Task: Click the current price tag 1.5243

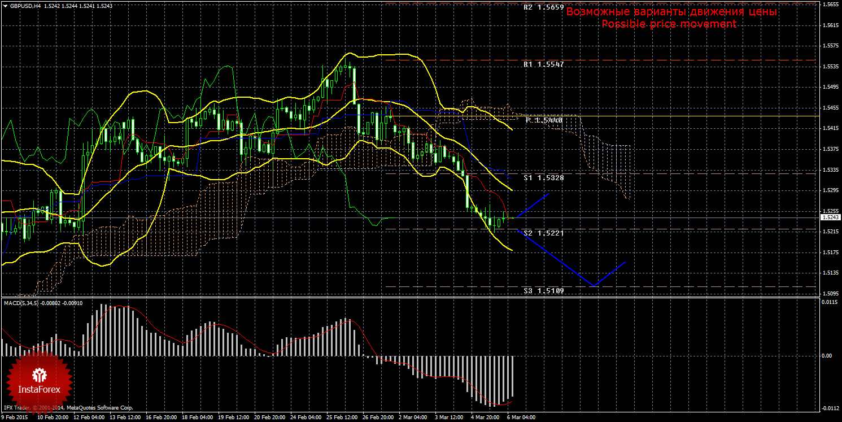Action: [x=830, y=217]
